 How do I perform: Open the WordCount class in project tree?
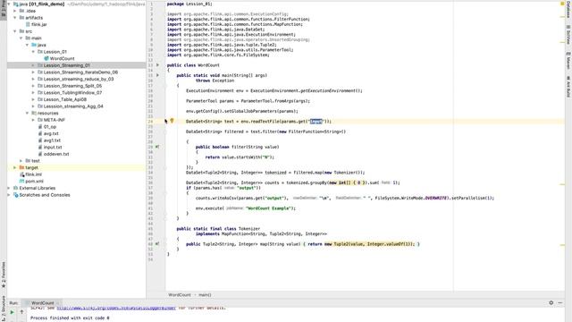62,58
